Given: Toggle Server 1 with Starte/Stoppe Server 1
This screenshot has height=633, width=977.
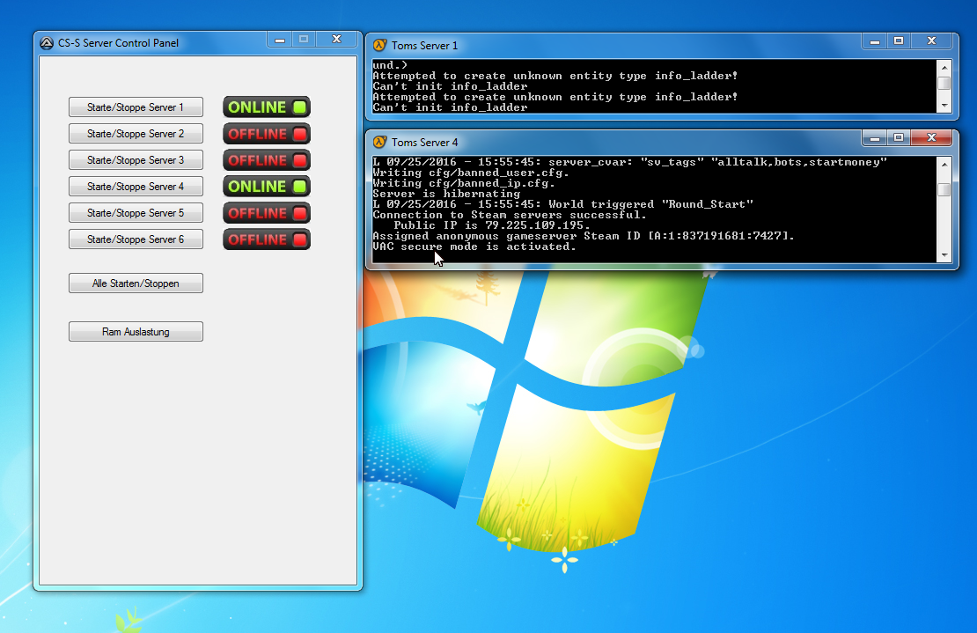Looking at the screenshot, I should click(x=136, y=107).
